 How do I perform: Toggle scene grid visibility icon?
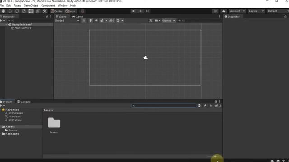[118, 21]
